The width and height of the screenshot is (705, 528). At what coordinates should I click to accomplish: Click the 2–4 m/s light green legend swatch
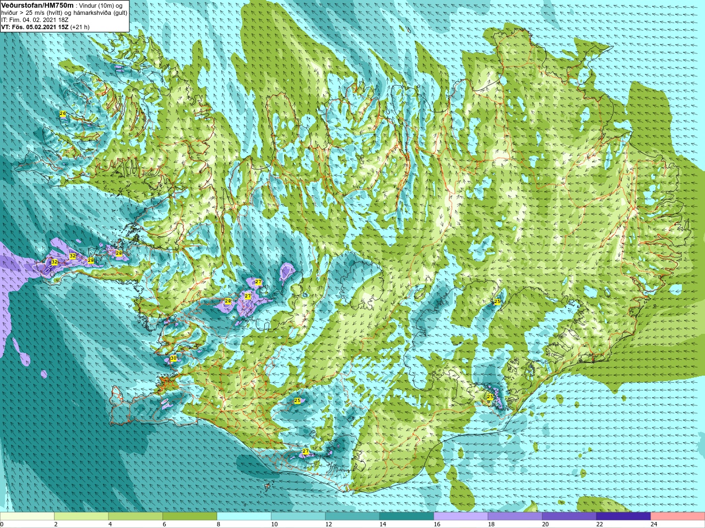(81, 516)
